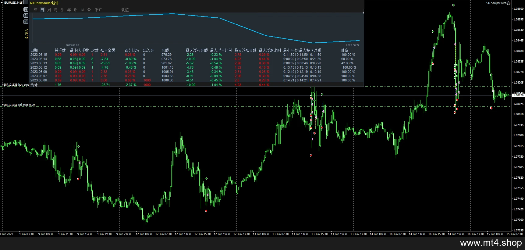The height and width of the screenshot is (250, 525).
Task: Select the 周 weekly statistics tab
Action: point(49,10)
